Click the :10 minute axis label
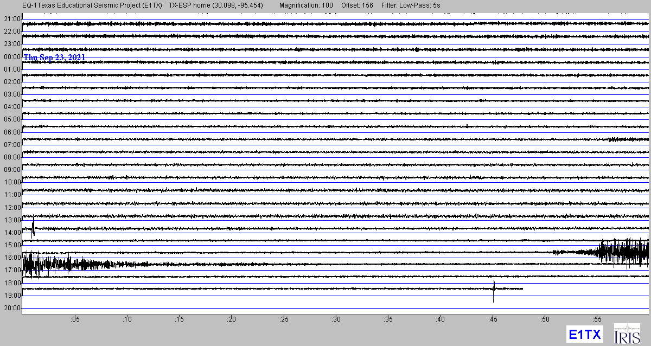The image size is (651, 346). pos(126,319)
